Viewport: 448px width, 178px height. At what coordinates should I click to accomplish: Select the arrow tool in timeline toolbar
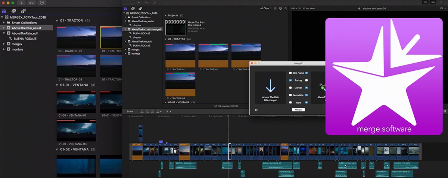pos(168,111)
